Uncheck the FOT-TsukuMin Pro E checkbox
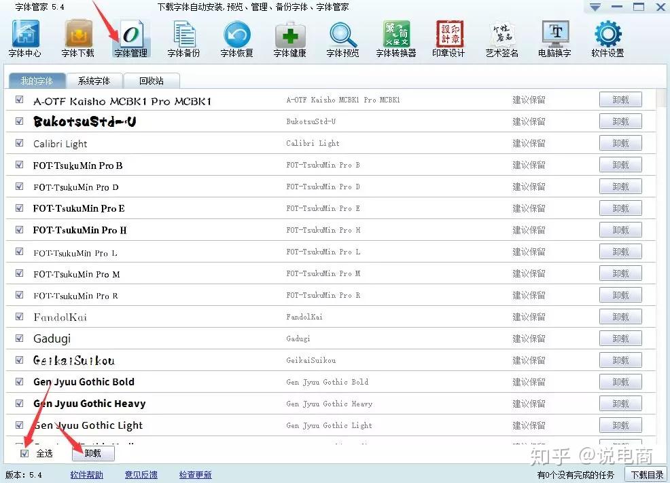 [19, 208]
